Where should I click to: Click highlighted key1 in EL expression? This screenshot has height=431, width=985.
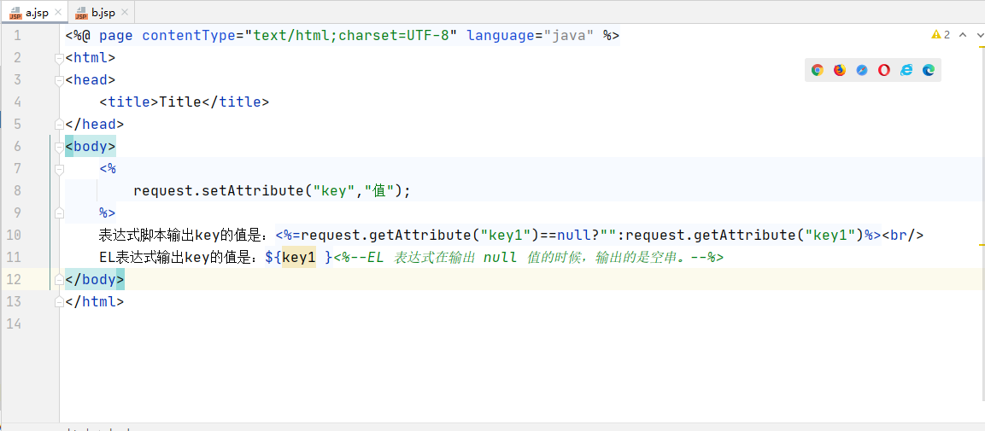298,257
